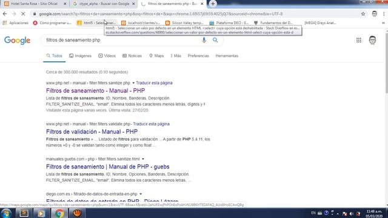This screenshot has height=218, width=388.
Task: Switch to Noticias results
Action: 132,56
